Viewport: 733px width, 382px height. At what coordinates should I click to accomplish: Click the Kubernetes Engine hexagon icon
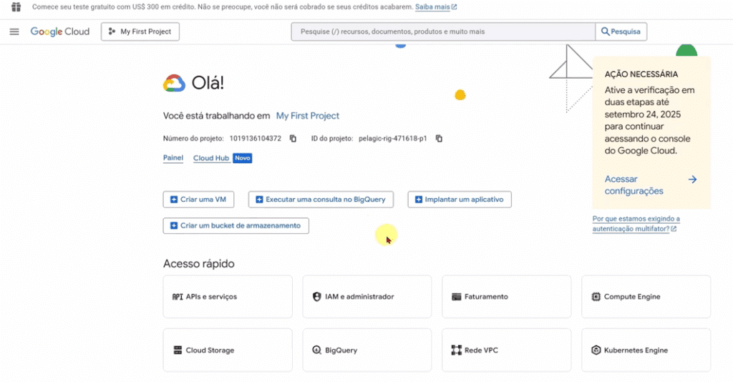(596, 351)
